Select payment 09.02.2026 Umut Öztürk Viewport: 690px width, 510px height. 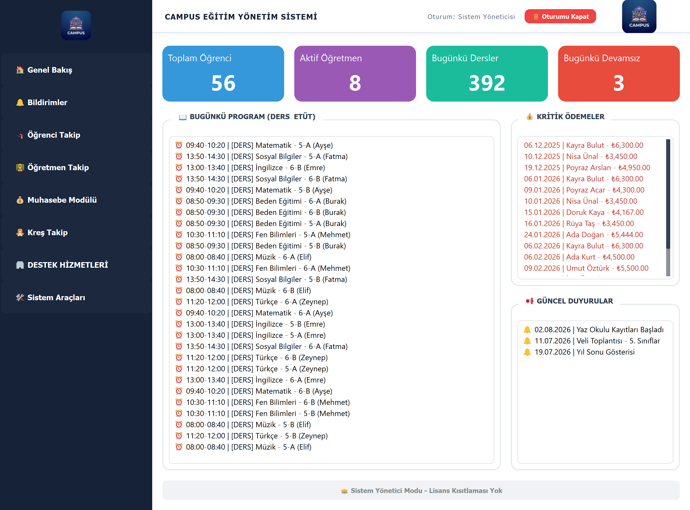click(586, 268)
